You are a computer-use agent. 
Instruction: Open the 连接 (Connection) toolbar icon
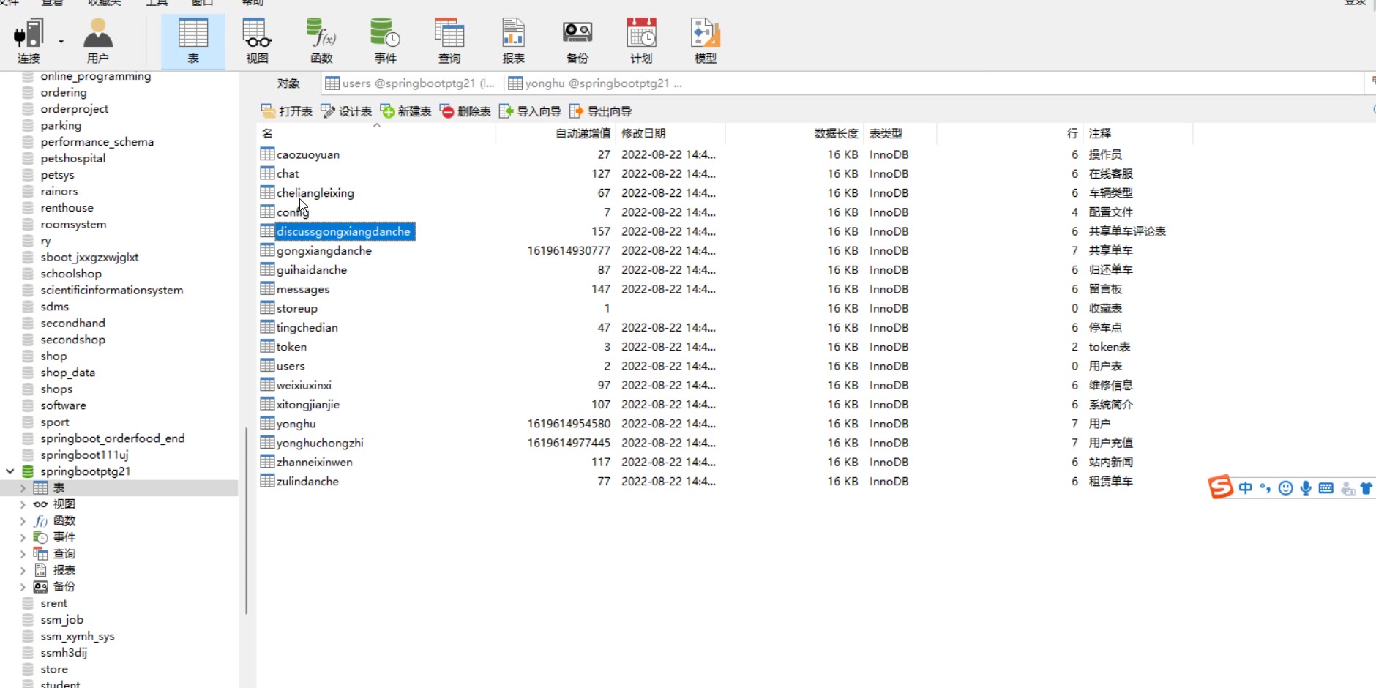click(x=29, y=41)
